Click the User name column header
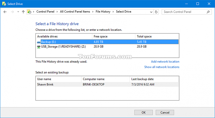215x118 pixels. click(x=58, y=79)
